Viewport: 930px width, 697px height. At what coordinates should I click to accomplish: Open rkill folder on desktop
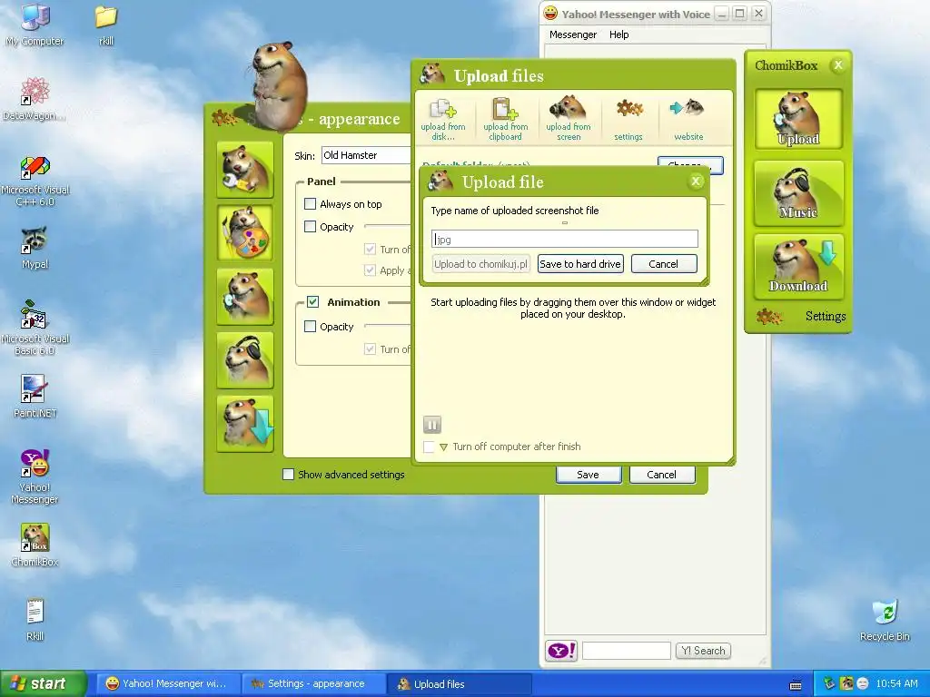click(106, 25)
